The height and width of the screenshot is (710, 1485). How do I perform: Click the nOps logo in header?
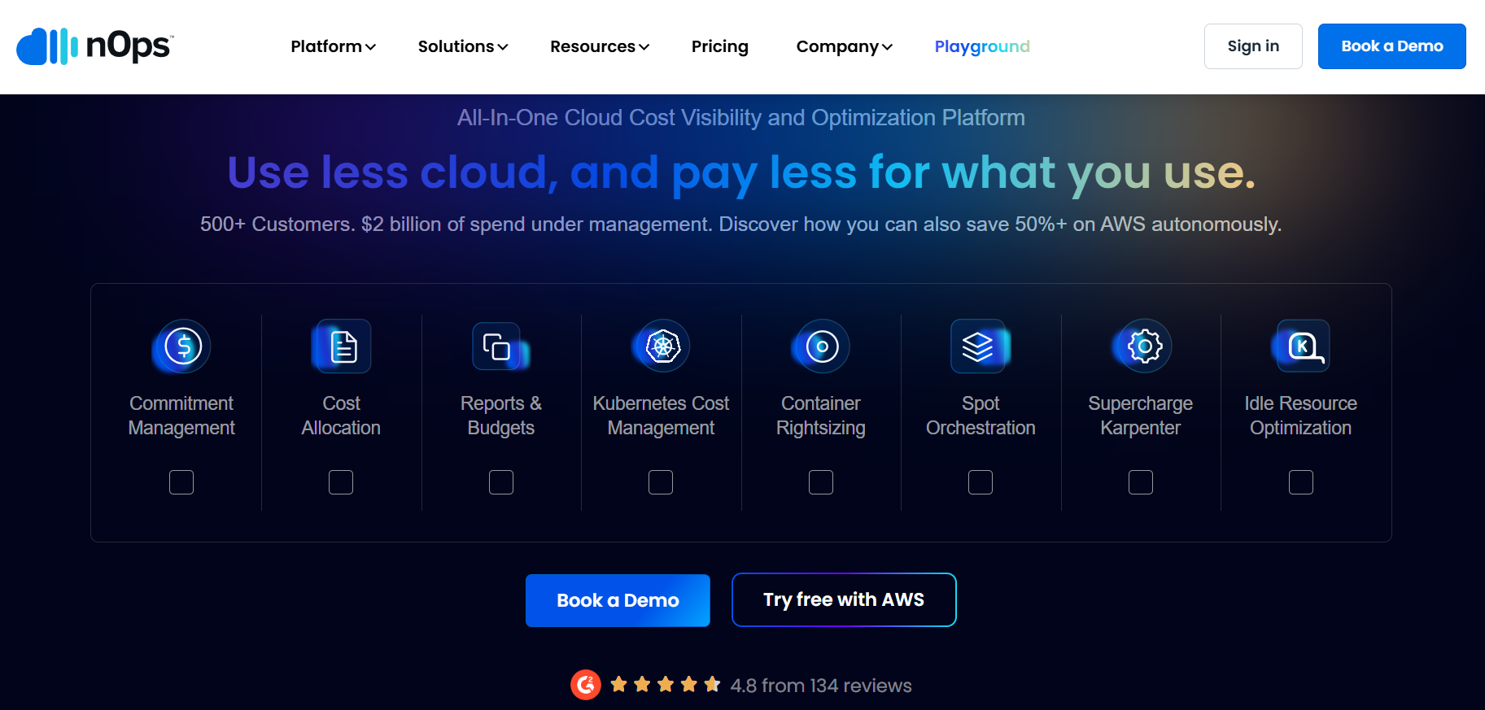coord(94,46)
